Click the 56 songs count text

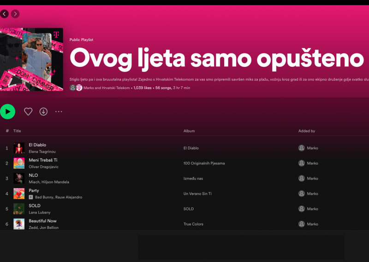(x=163, y=88)
